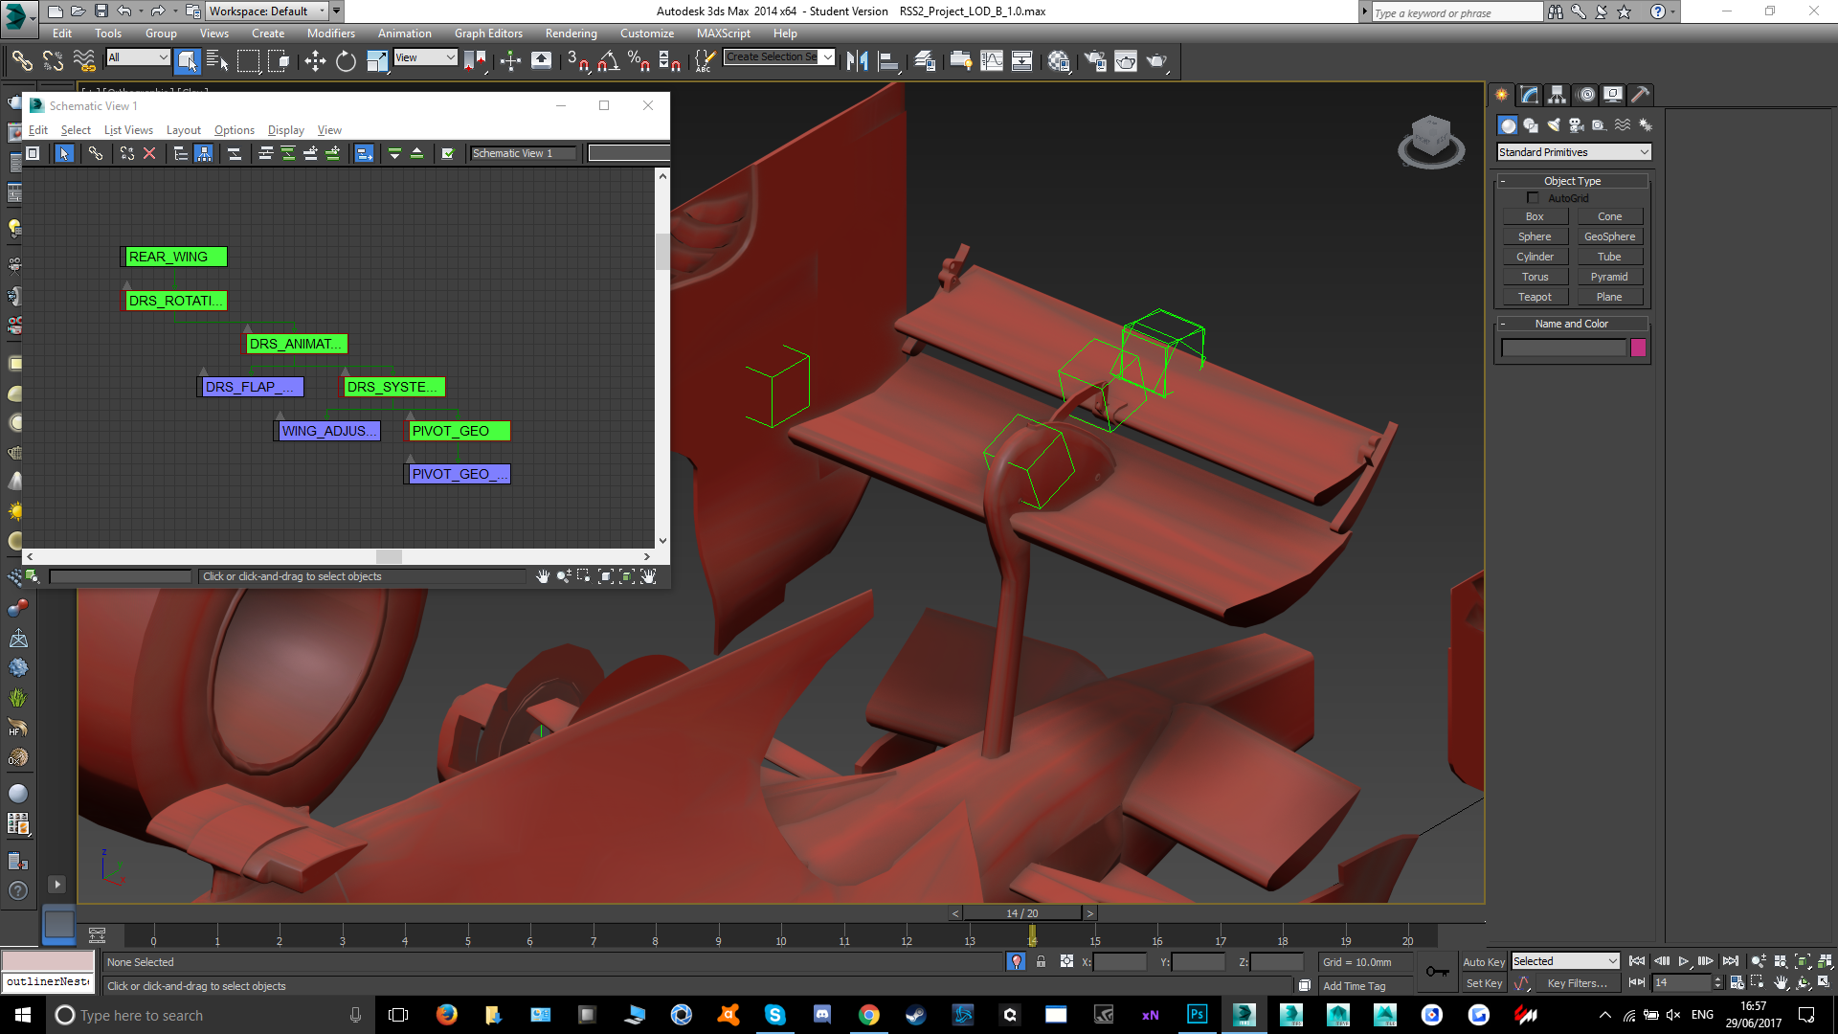
Task: Open the MAXScript menu
Action: click(723, 34)
